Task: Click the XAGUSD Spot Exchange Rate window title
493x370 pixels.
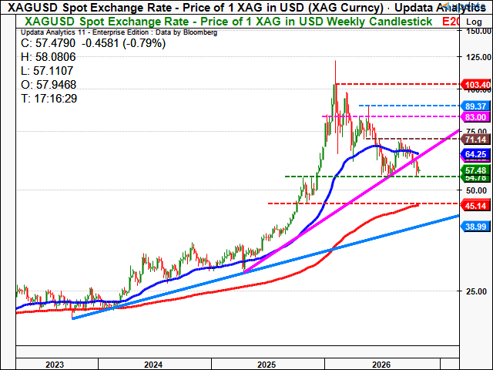Action: tap(246, 7)
